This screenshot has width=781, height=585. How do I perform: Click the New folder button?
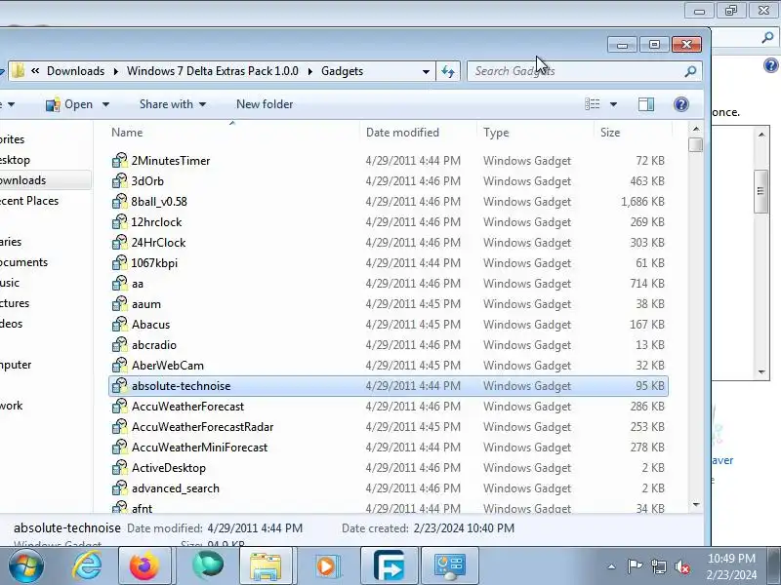click(x=265, y=104)
